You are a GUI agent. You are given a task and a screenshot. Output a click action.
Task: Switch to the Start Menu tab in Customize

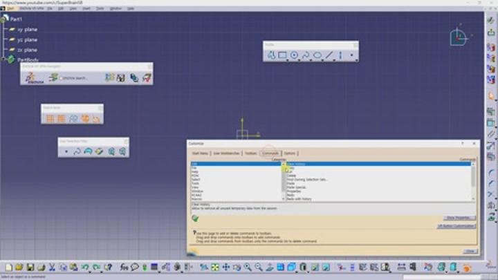click(200, 153)
